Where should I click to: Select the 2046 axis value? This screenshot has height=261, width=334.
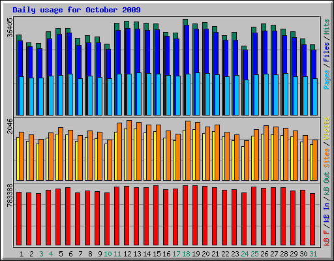10,126
